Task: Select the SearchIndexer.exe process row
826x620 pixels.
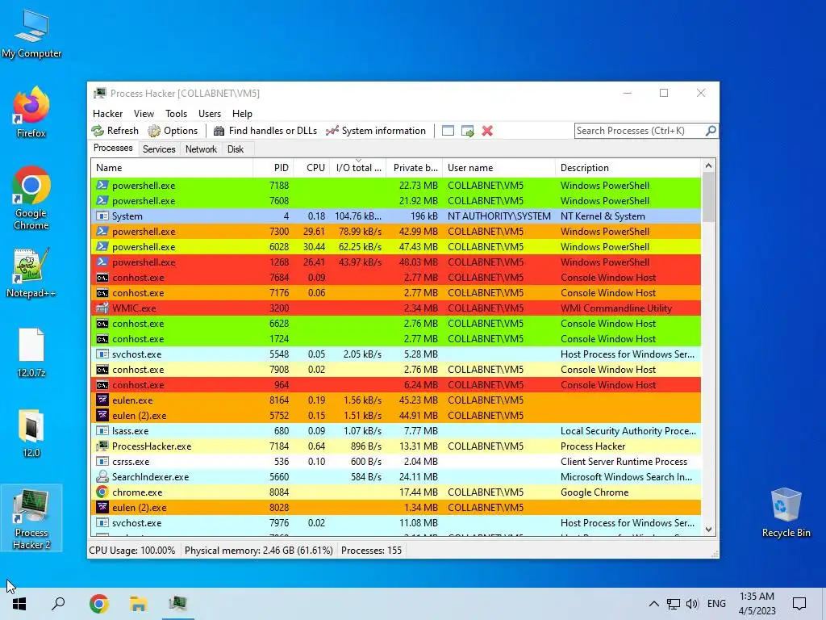Action: click(x=395, y=476)
